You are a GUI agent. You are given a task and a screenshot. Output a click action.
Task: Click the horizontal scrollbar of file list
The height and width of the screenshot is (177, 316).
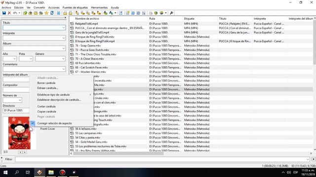[x=118, y=153]
